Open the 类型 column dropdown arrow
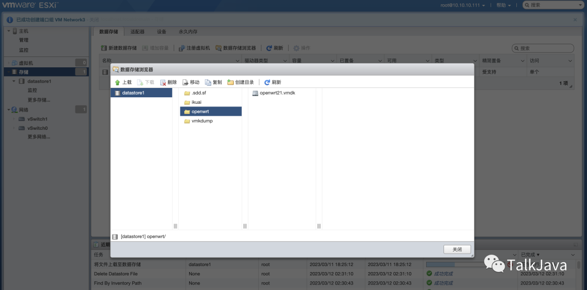Screen dimensions: 587x290 [x=476, y=61]
